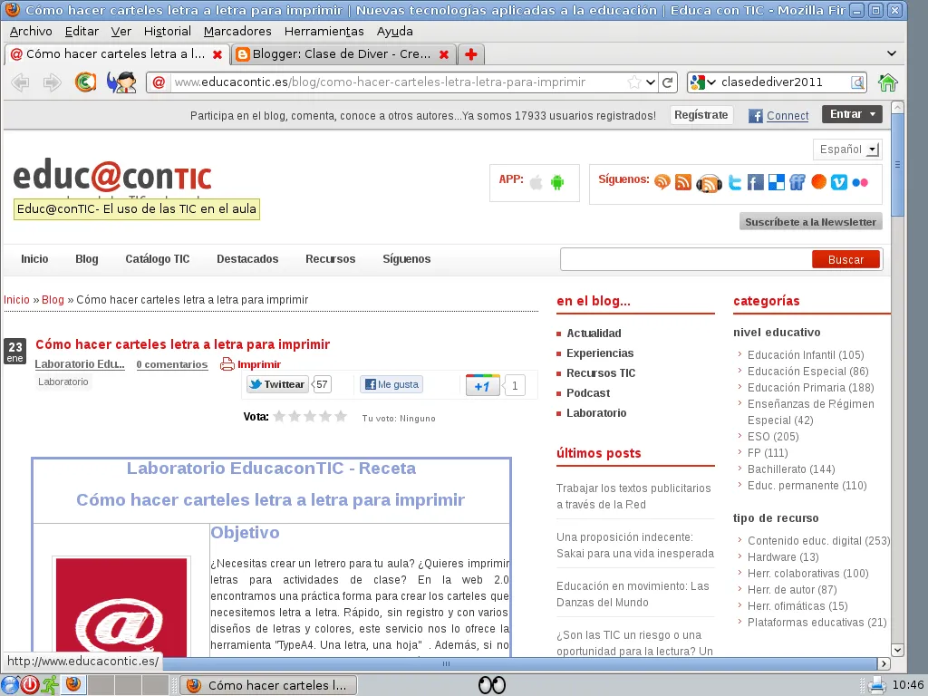Switch to the Blogger Clase de Diver tab
The height and width of the screenshot is (696, 928).
(343, 54)
